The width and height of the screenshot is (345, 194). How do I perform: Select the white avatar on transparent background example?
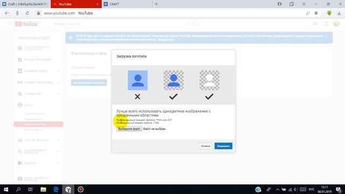click(210, 80)
